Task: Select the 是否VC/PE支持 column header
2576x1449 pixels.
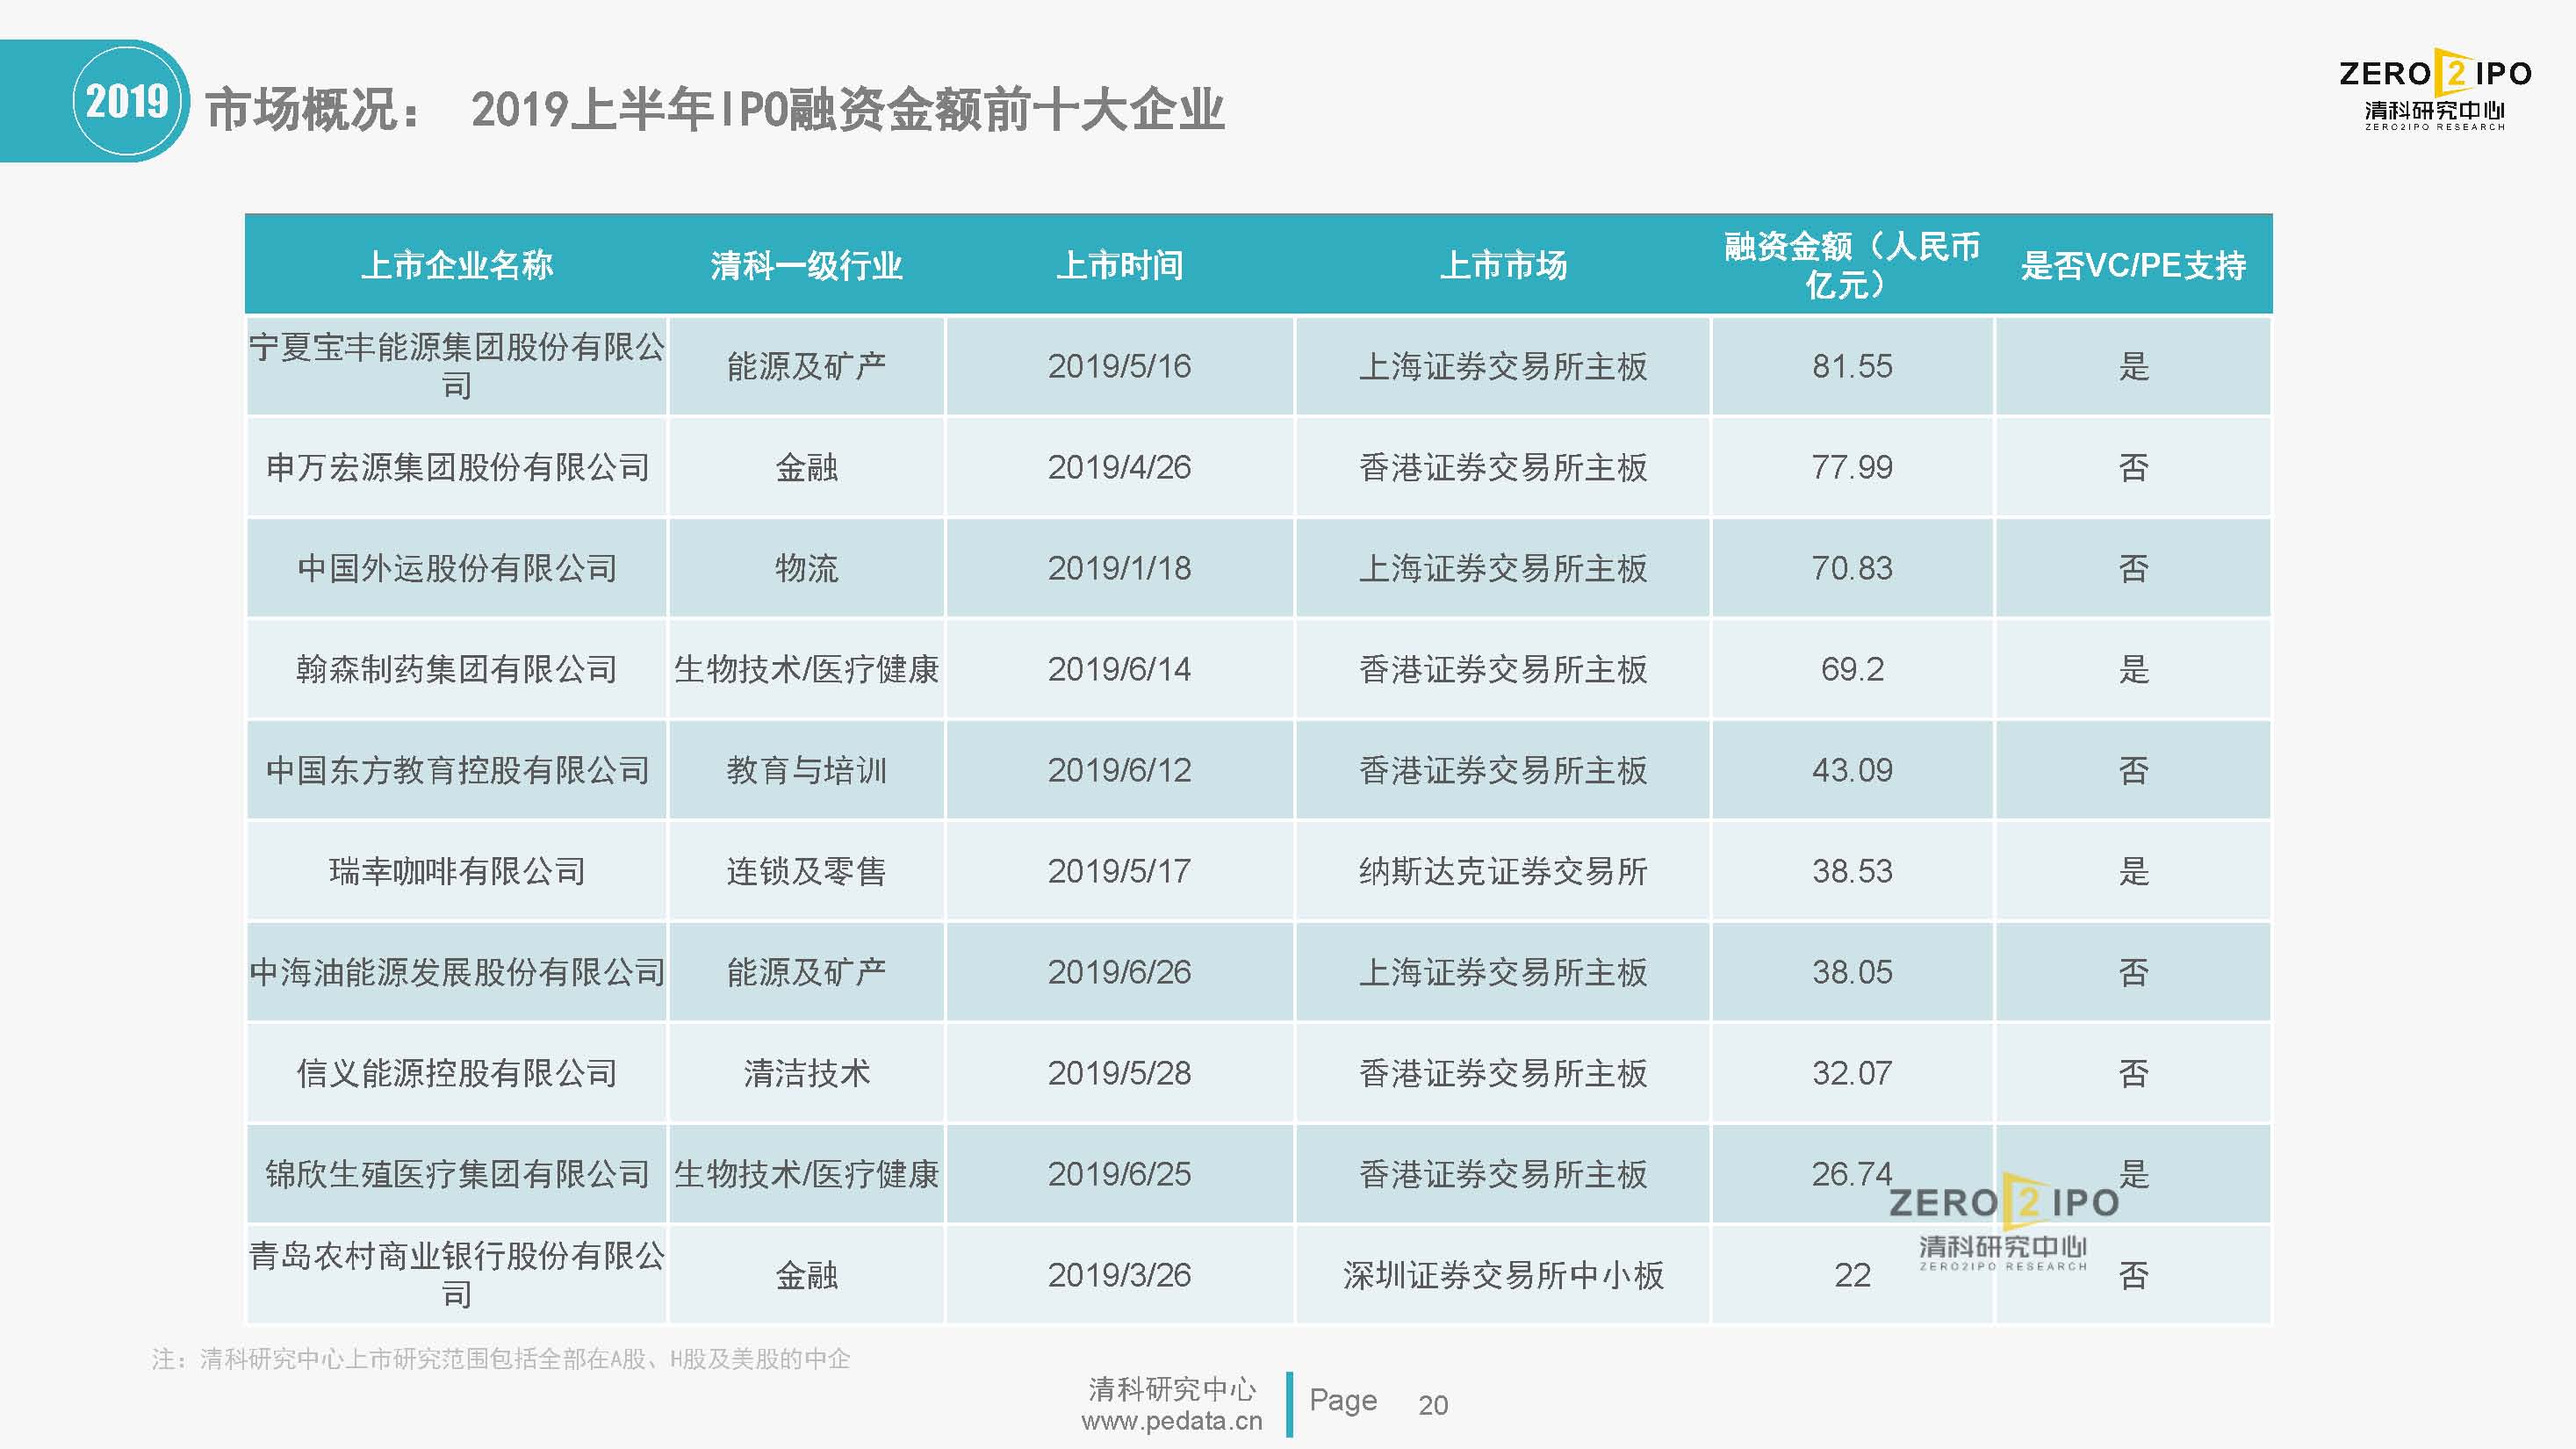Action: click(2133, 265)
